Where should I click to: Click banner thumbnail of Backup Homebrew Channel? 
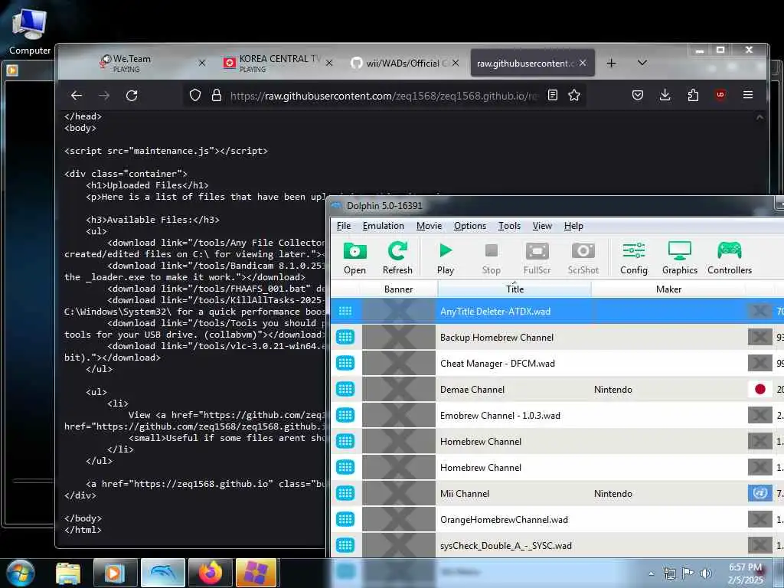click(x=398, y=337)
